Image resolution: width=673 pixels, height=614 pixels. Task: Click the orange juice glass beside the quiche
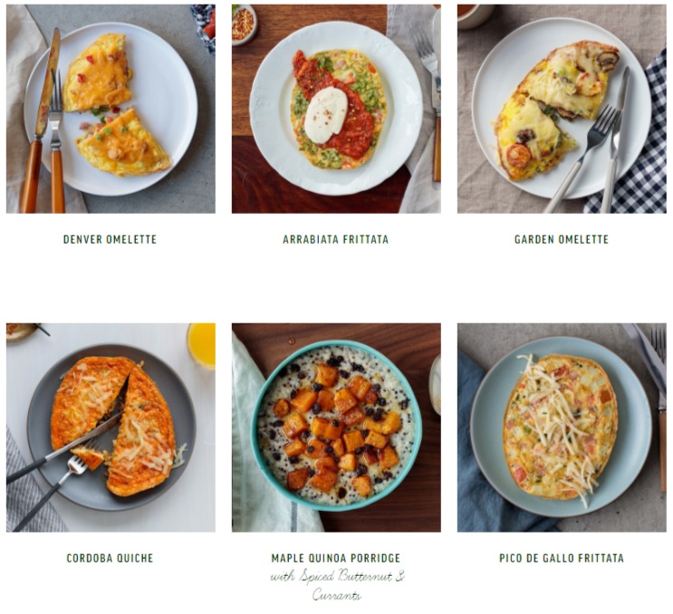tap(202, 345)
